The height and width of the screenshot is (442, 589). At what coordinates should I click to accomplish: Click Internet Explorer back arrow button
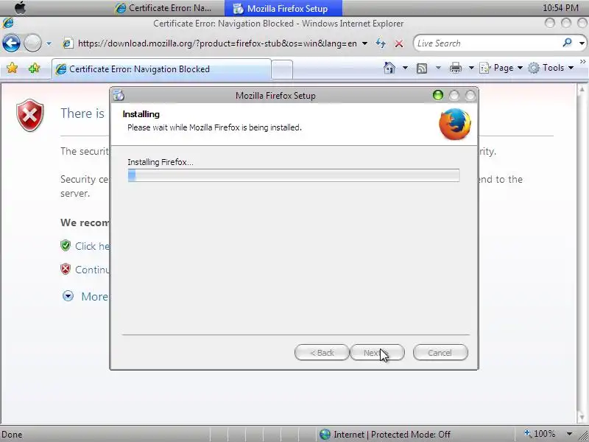pos(11,43)
